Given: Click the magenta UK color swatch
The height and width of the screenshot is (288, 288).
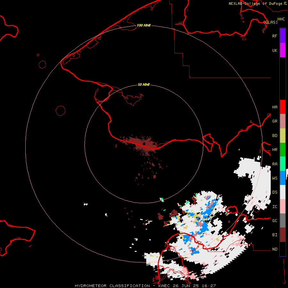Looking at the screenshot, I should (x=283, y=50).
